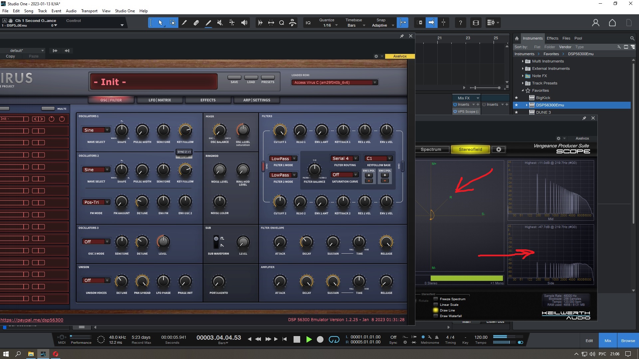The image size is (639, 359).
Task: Select BigKick instrument in Favorites
Action: coord(543,98)
